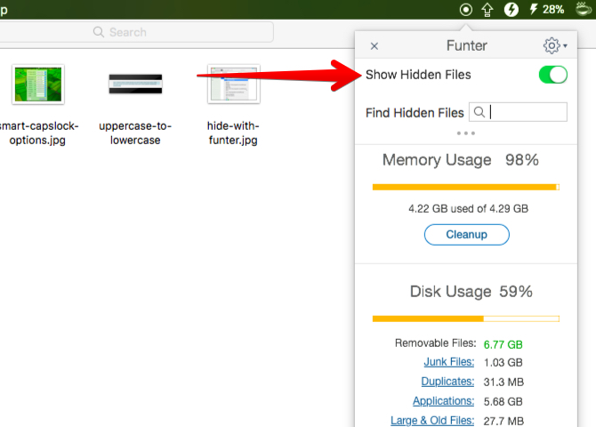596x427 pixels.
Task: Click the Disk Usage progress bar
Action: click(465, 318)
